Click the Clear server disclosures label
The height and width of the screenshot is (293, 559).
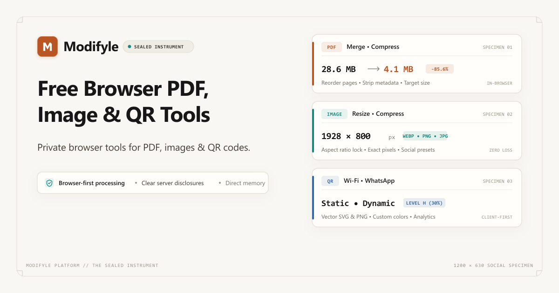pyautogui.click(x=173, y=183)
